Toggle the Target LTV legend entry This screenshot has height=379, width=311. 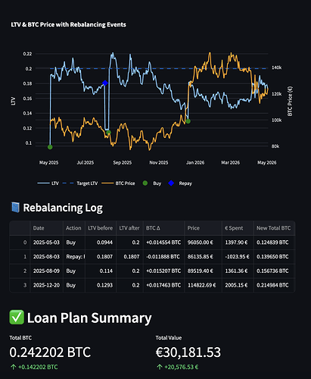pyautogui.click(x=79, y=183)
